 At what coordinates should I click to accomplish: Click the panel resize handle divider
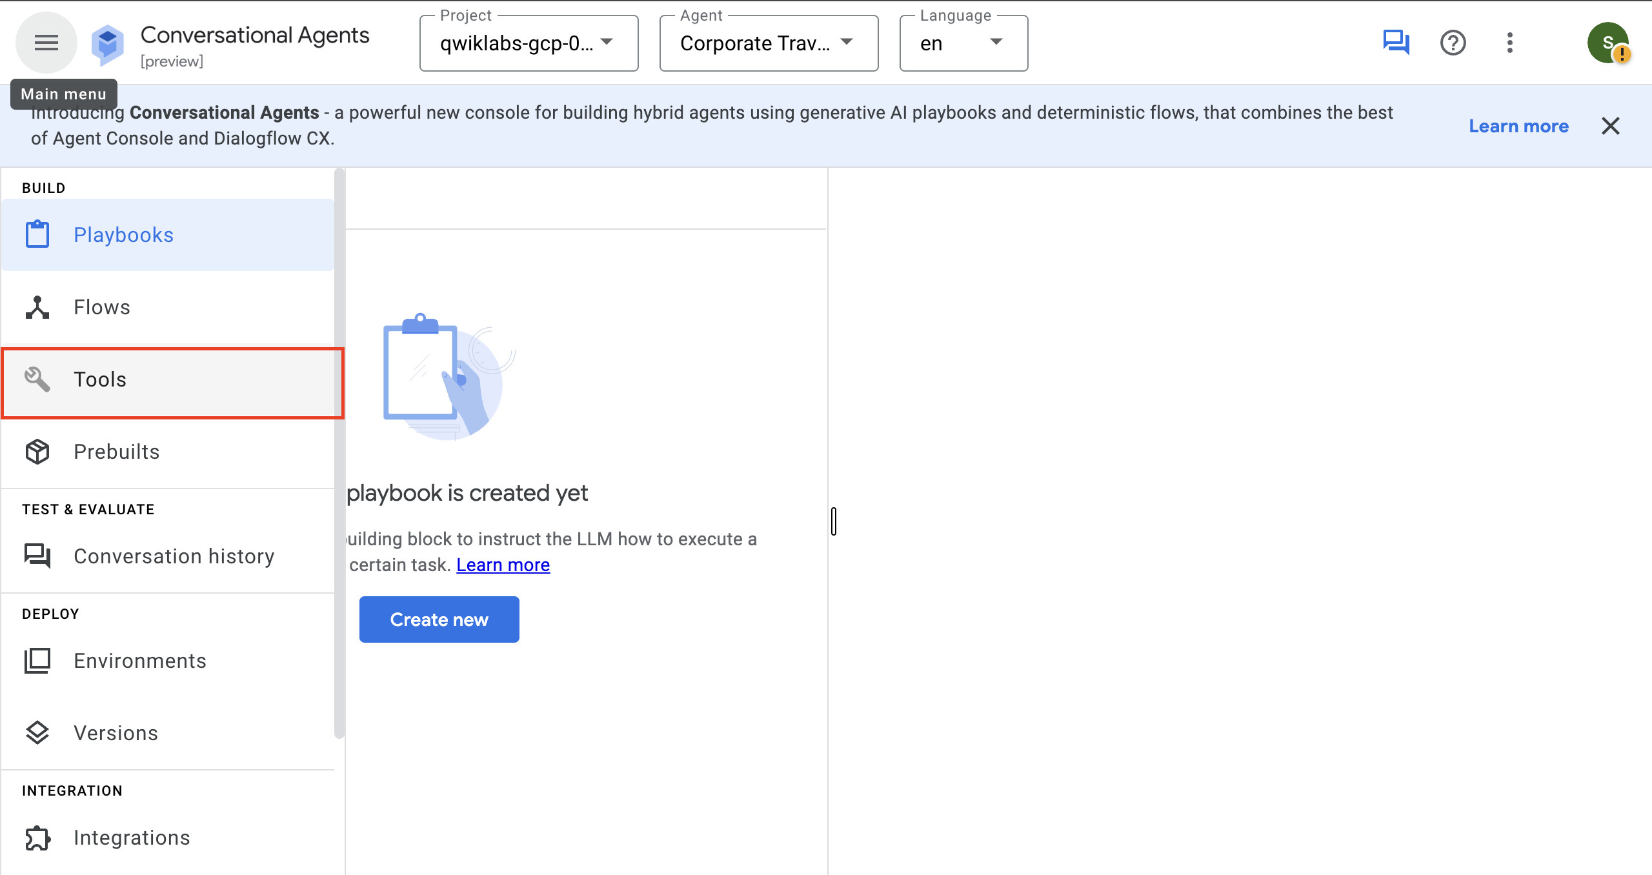coord(833,521)
